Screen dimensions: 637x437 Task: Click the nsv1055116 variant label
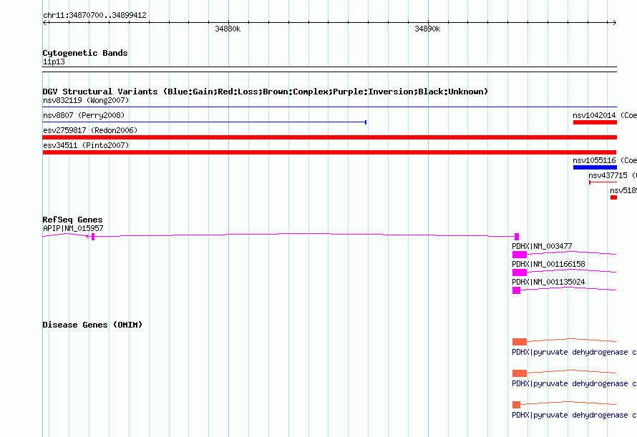click(594, 160)
